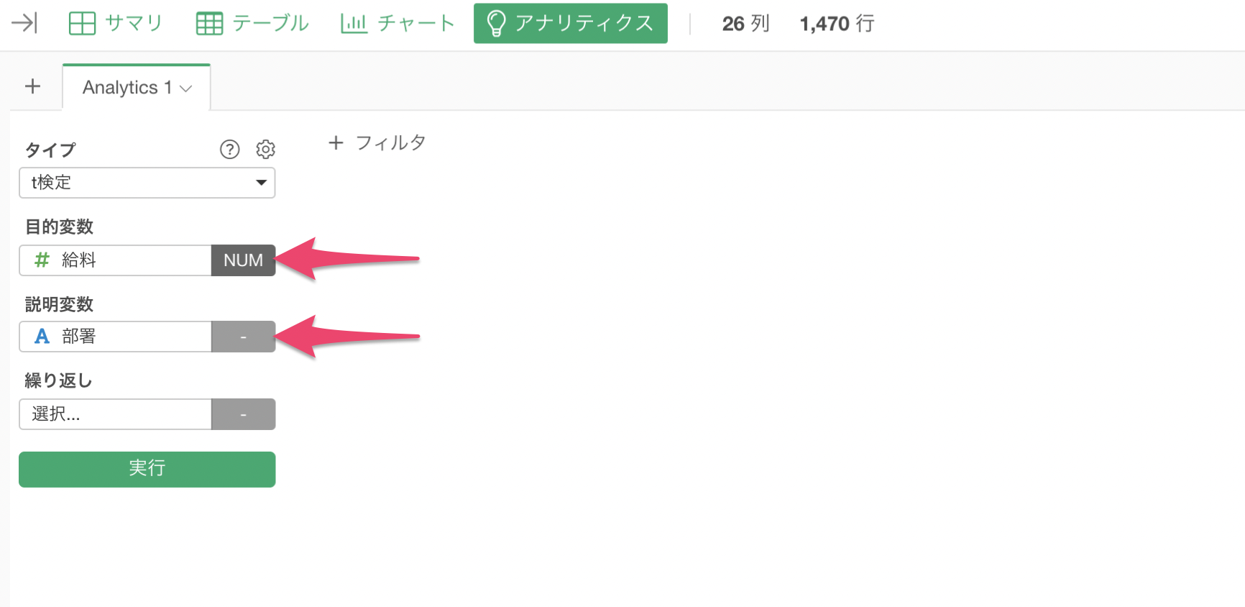Open the Analytics 1 tab chevron menu
This screenshot has height=607, width=1245.
point(186,88)
